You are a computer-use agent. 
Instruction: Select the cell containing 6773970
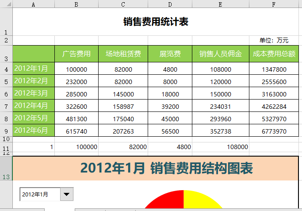click(274, 131)
